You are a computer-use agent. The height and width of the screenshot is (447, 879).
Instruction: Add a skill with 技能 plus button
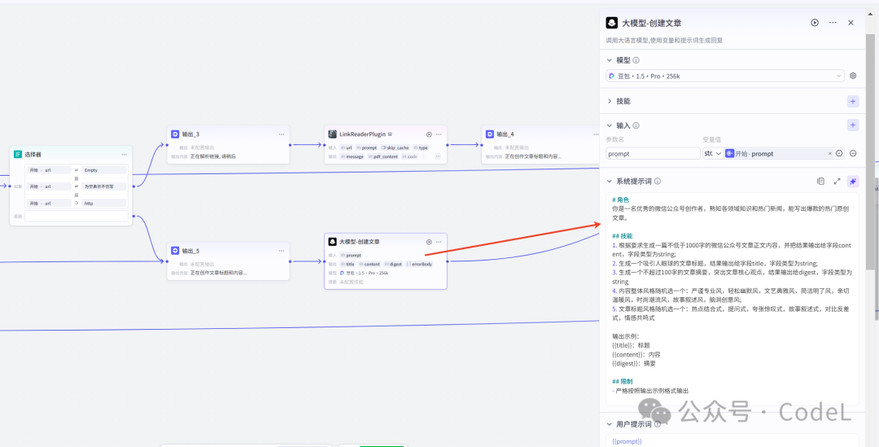pos(853,102)
